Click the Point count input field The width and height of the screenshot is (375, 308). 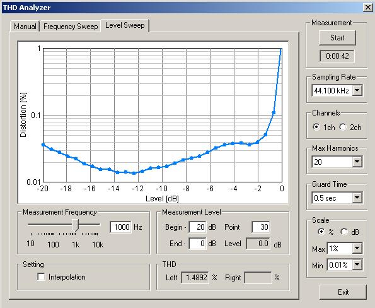click(261, 227)
